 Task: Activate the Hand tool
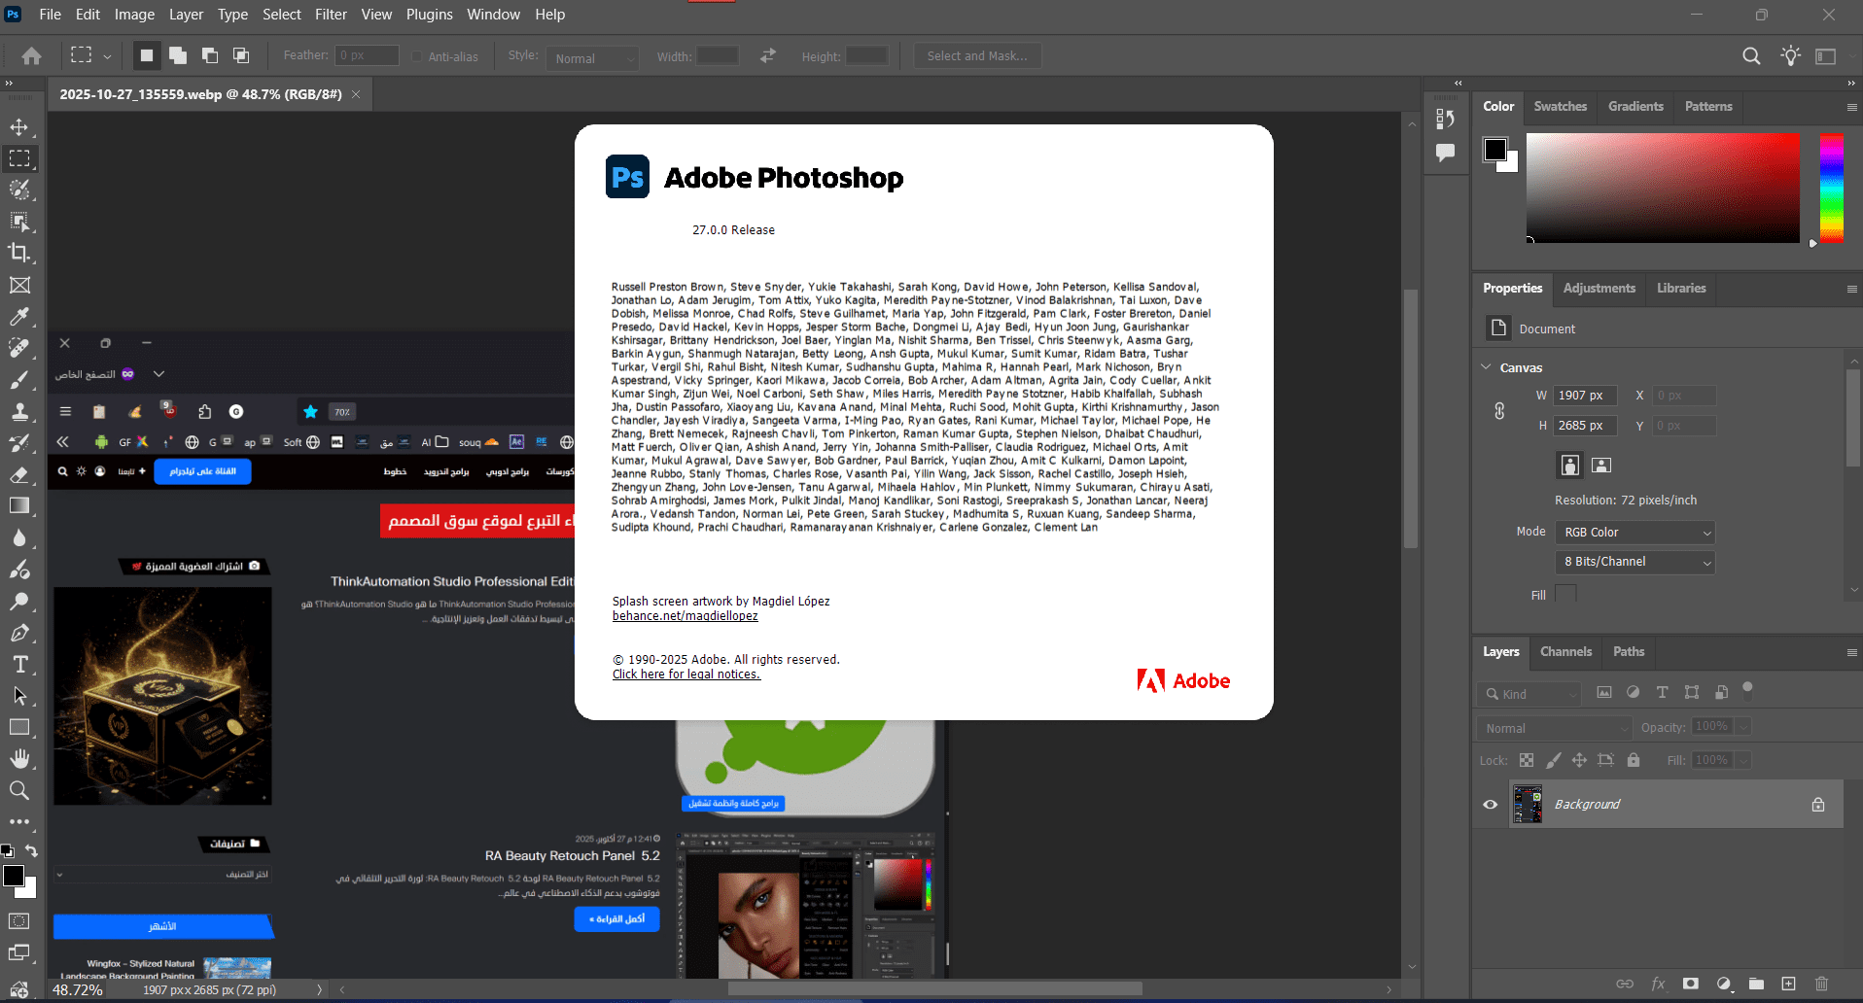pyautogui.click(x=19, y=759)
